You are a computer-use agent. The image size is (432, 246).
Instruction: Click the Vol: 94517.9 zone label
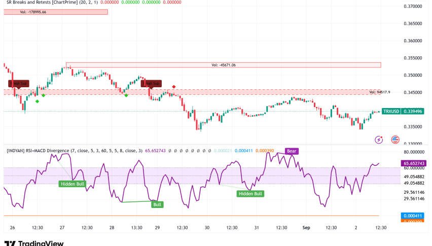pyautogui.click(x=380, y=92)
